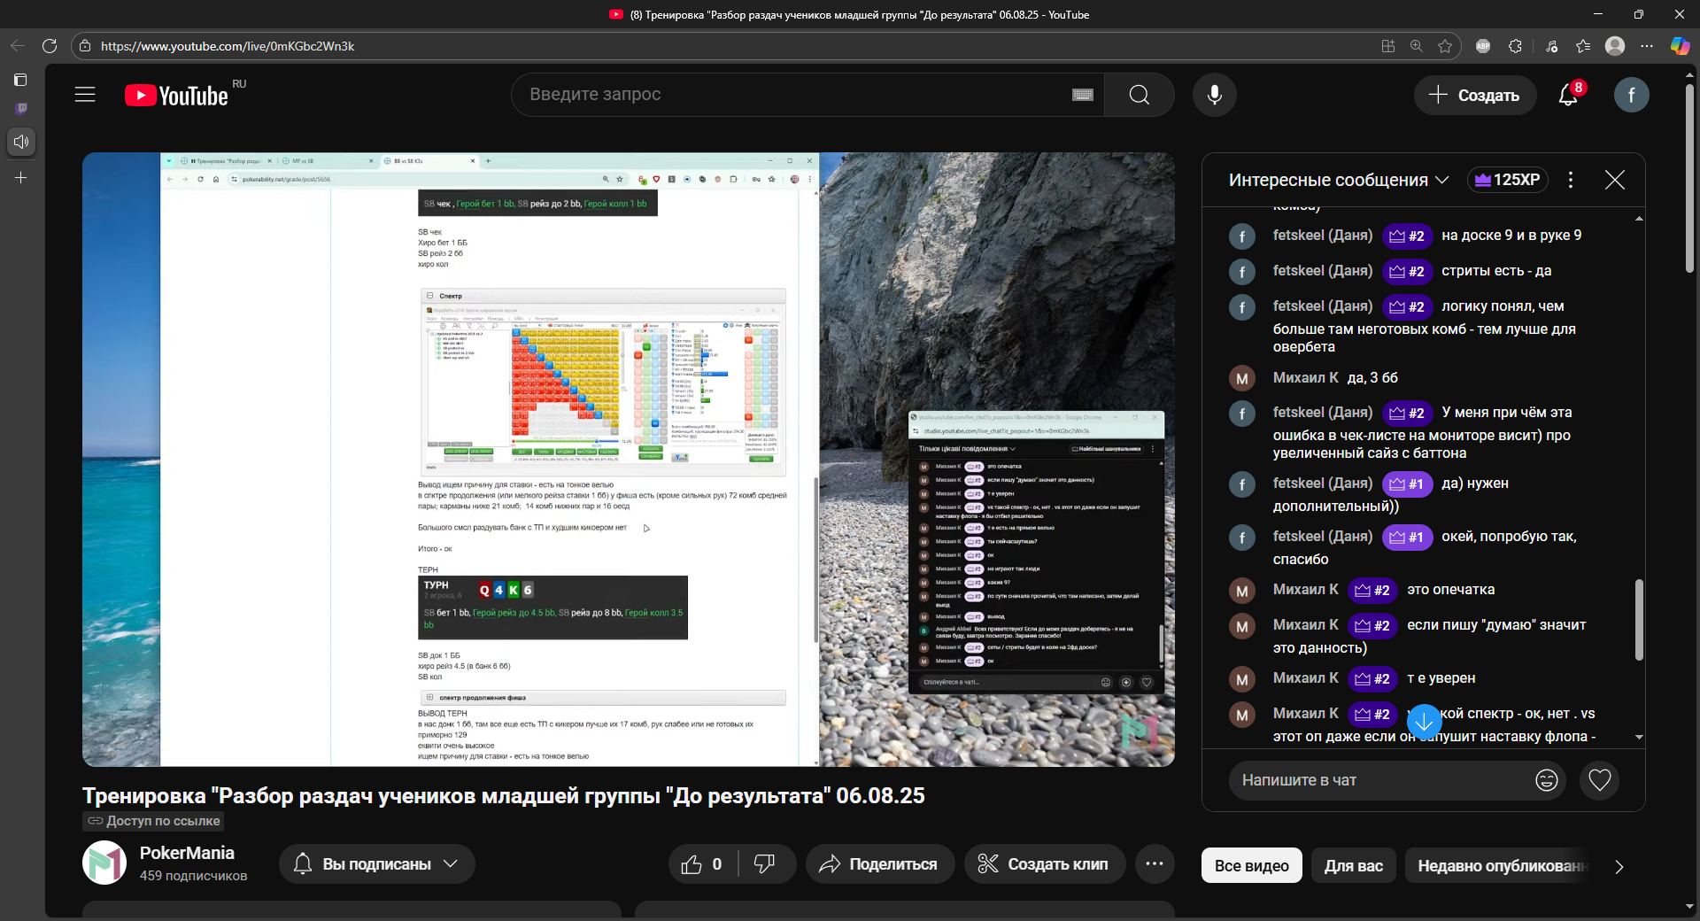Start voice search with microphone
The width and height of the screenshot is (1700, 921).
coord(1215,95)
